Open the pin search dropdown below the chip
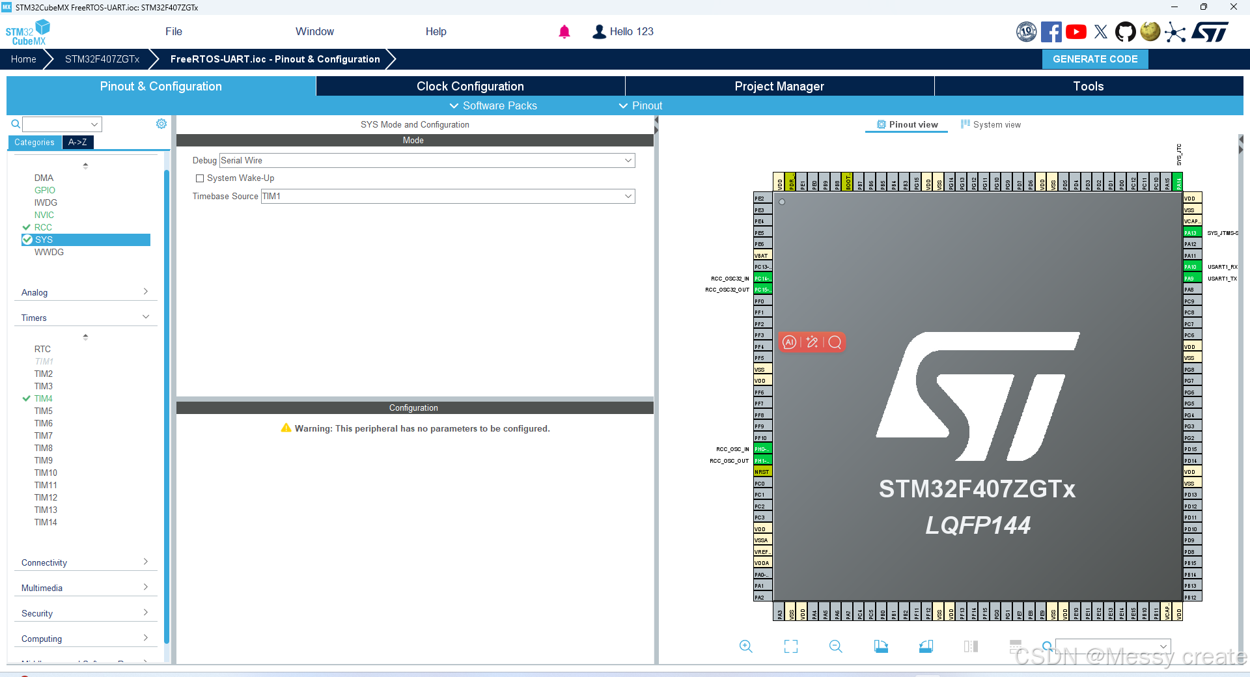 [x=1113, y=646]
